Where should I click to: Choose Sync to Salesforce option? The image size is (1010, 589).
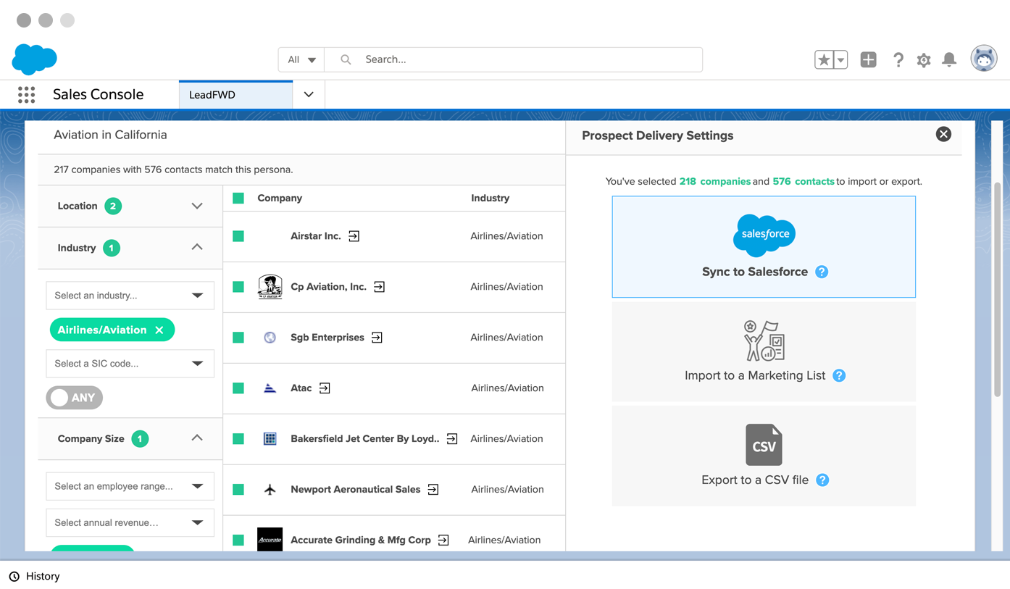tap(764, 246)
